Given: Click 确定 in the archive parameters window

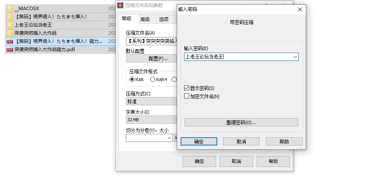Looking at the screenshot, I should pyautogui.click(x=199, y=161).
